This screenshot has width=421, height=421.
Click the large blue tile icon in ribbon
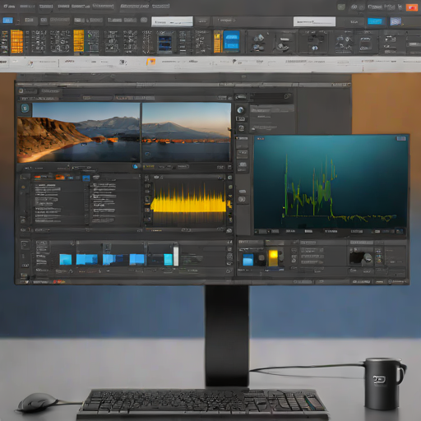tap(232, 40)
